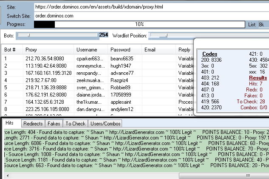Select proxy cell 176.62.191.62:8080
269x179 pixels.
[x=46, y=95]
